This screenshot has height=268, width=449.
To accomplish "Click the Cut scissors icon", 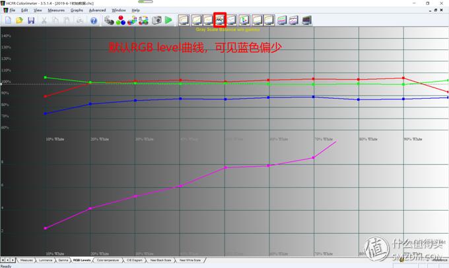I will (44, 20).
